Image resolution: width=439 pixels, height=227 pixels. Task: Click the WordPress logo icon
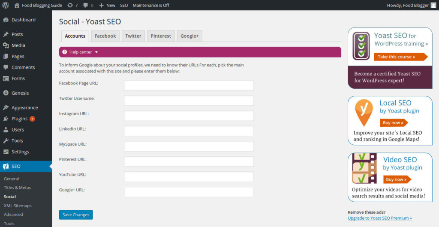tap(5, 5)
